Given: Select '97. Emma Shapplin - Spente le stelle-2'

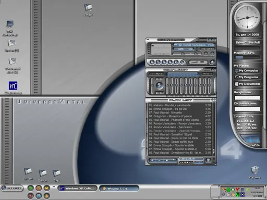Looking at the screenshot, I should [179, 149].
